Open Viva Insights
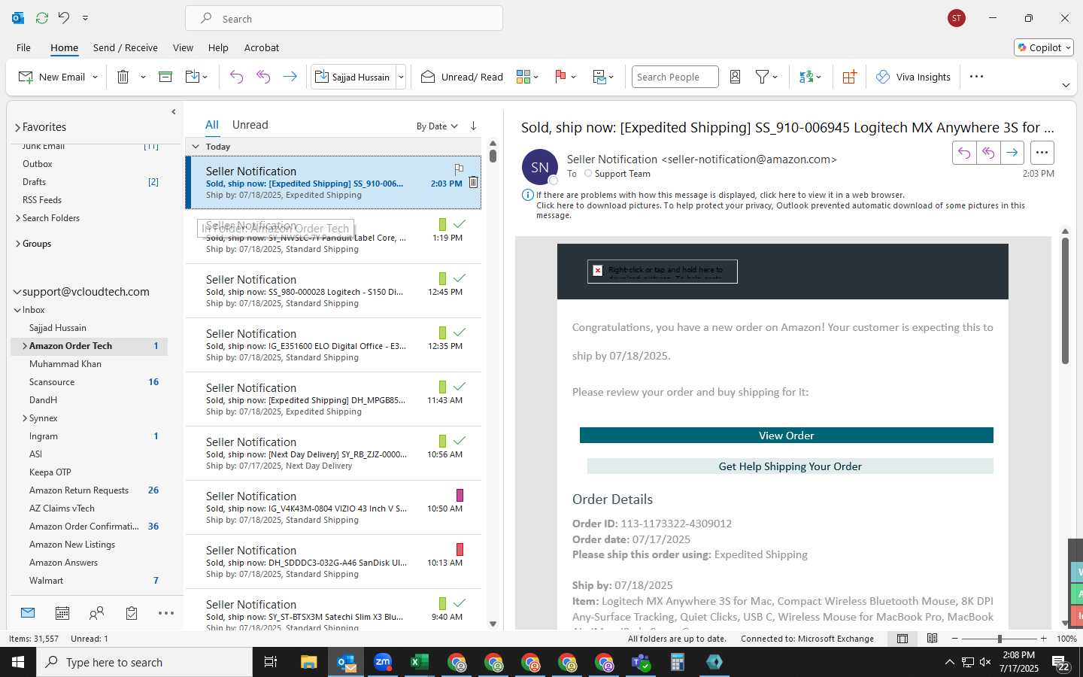The height and width of the screenshot is (677, 1083). point(913,77)
